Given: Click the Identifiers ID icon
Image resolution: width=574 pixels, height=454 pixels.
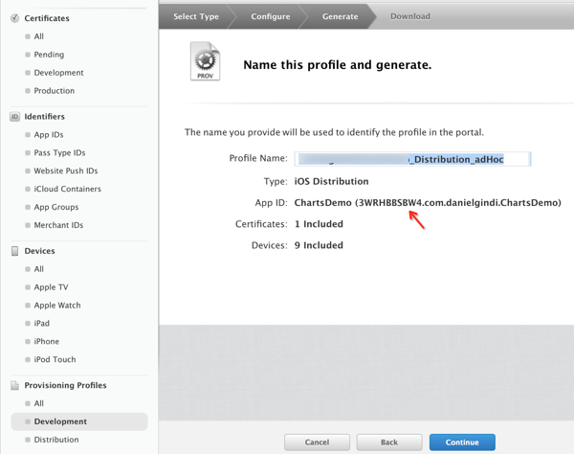Looking at the screenshot, I should (x=14, y=117).
